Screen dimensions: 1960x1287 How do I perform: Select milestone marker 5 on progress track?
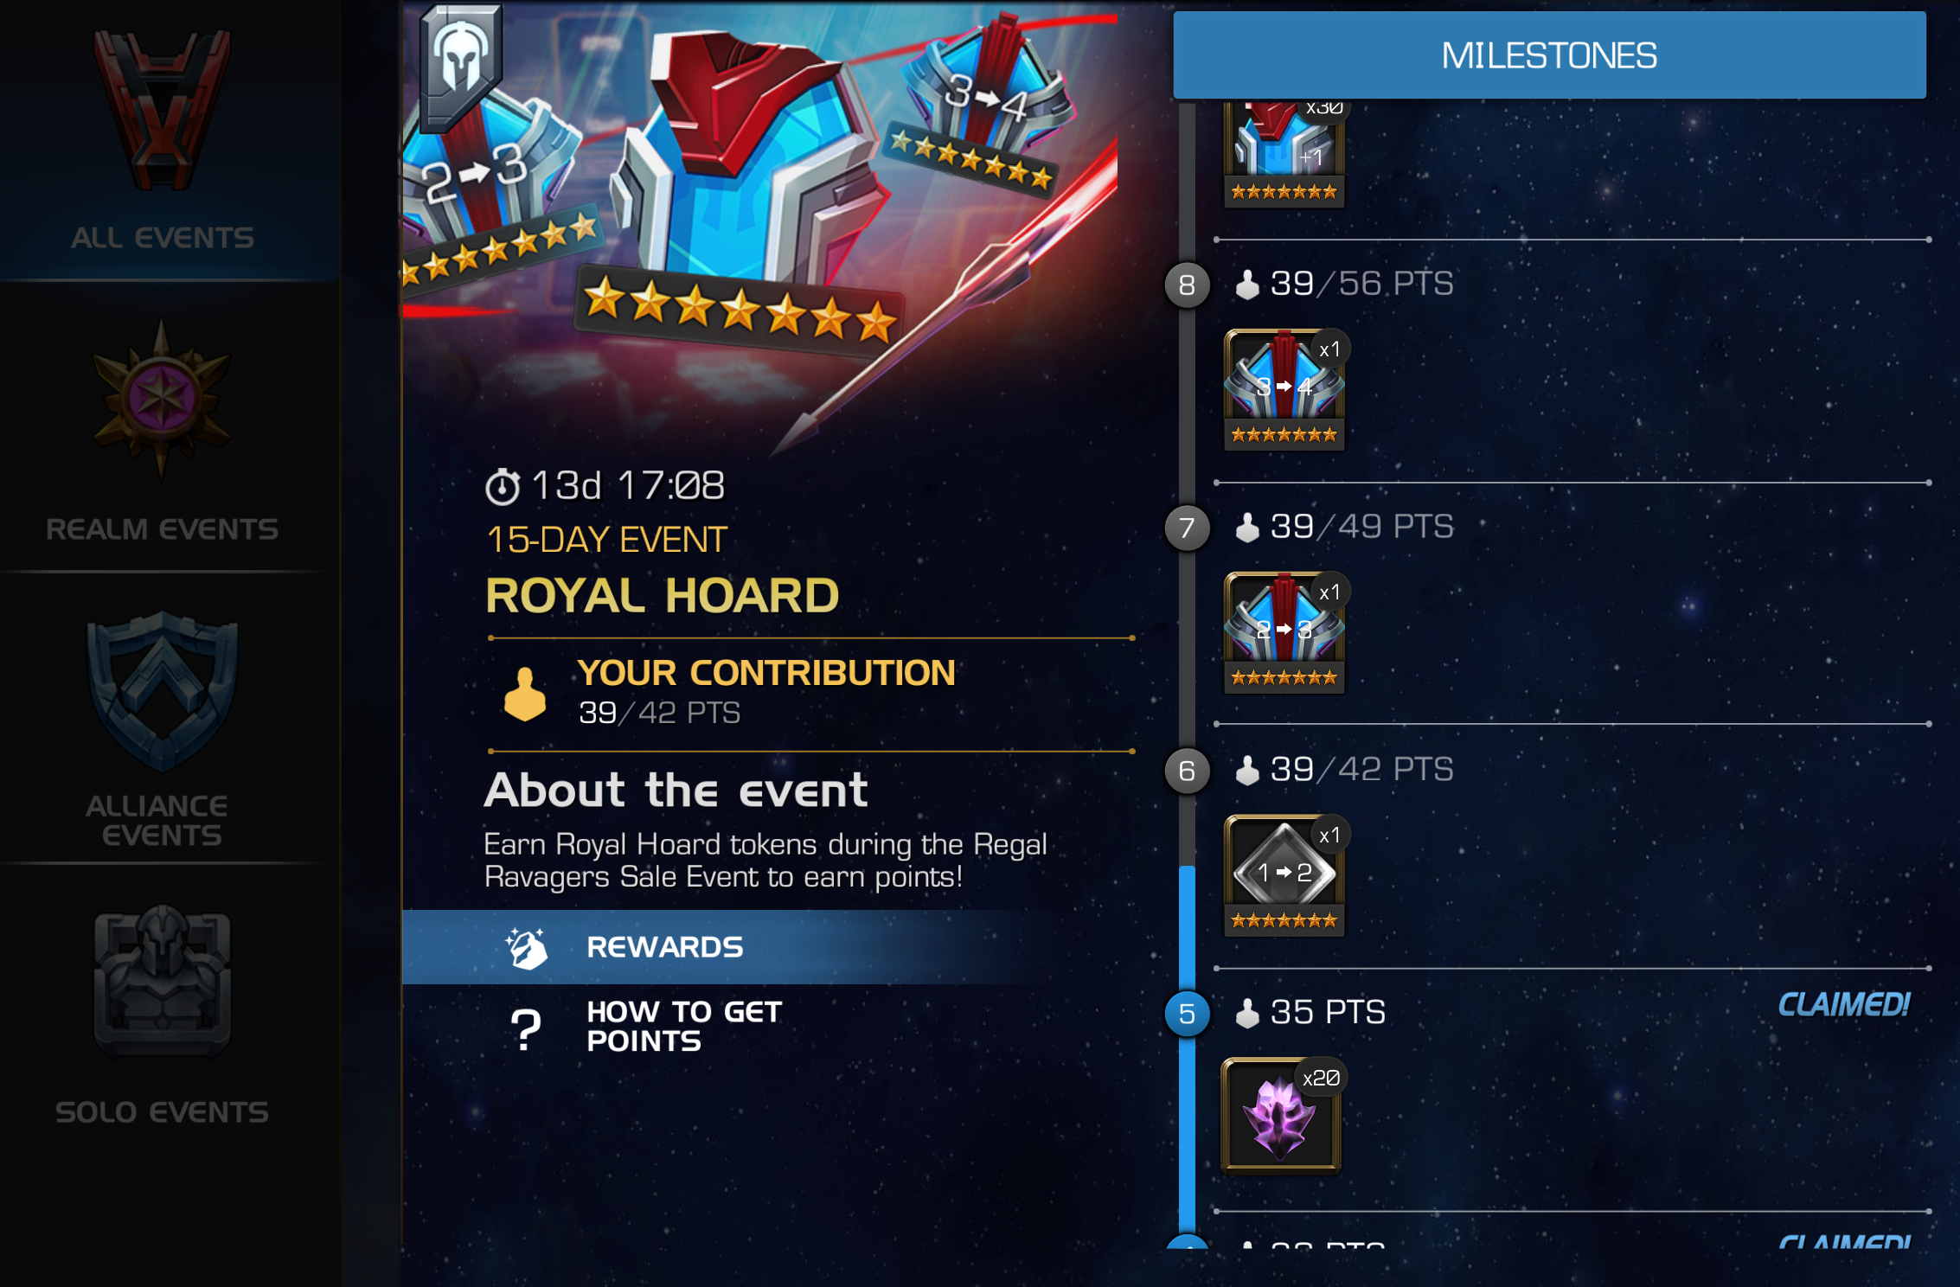(1187, 1014)
